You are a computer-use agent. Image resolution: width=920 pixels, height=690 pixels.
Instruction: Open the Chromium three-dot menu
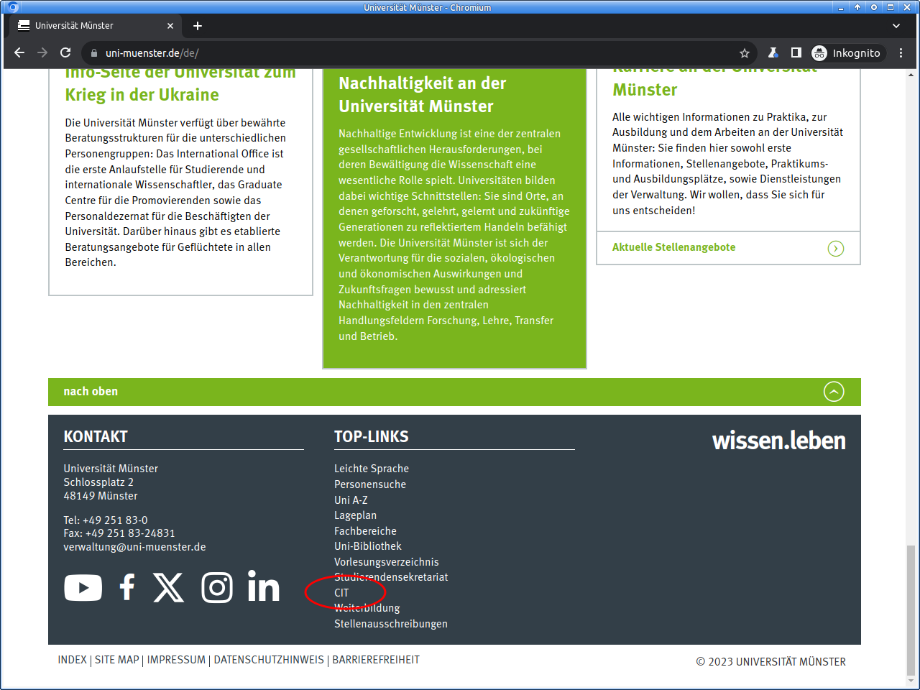901,52
